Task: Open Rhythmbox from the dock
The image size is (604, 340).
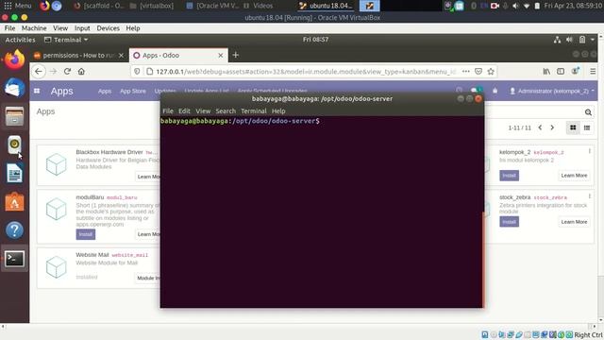Action: pyautogui.click(x=15, y=144)
